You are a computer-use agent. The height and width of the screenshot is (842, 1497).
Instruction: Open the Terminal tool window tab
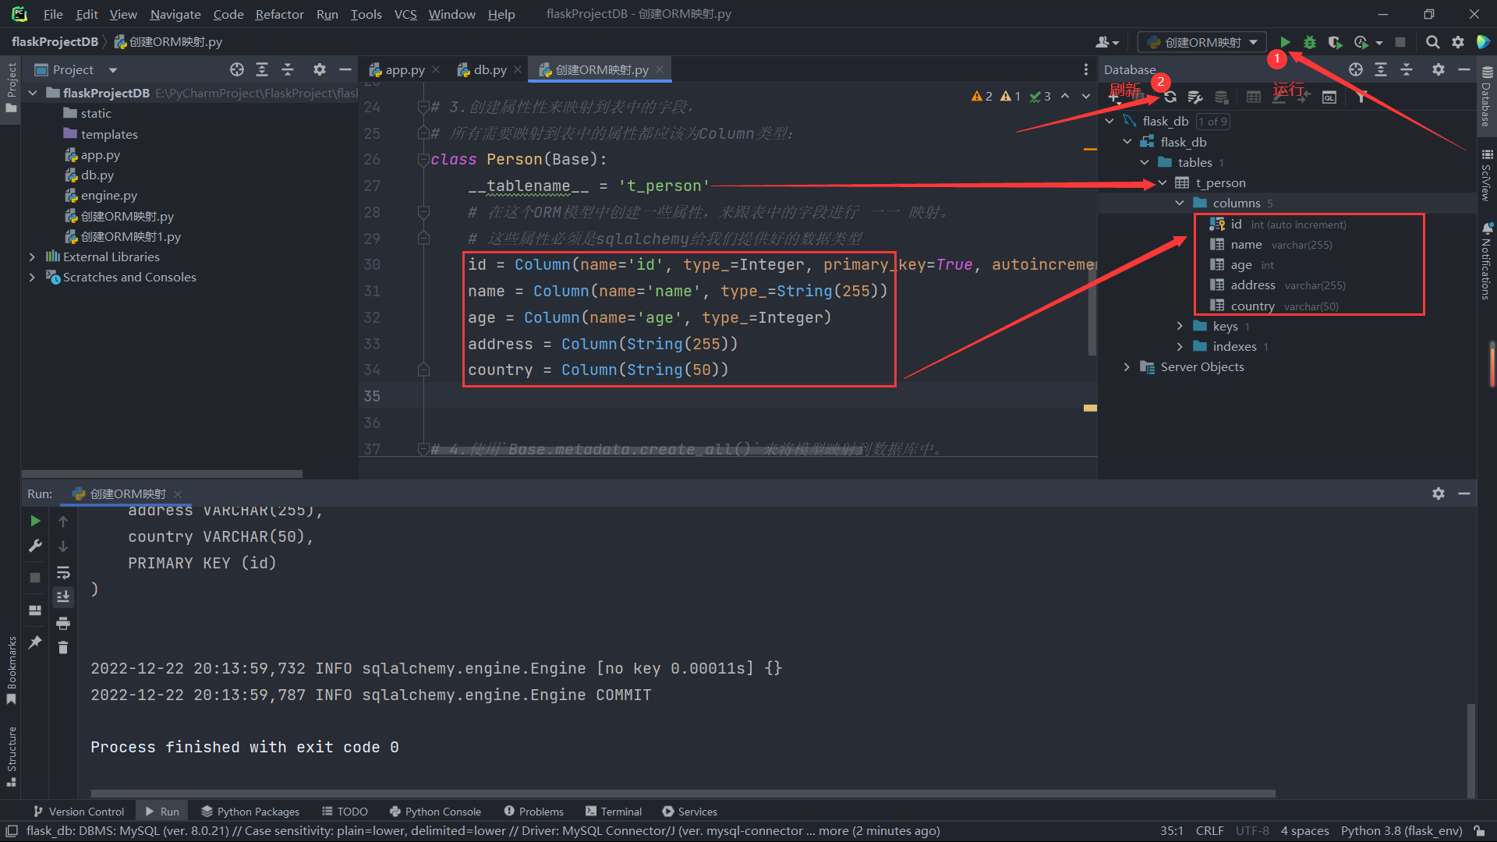click(614, 812)
